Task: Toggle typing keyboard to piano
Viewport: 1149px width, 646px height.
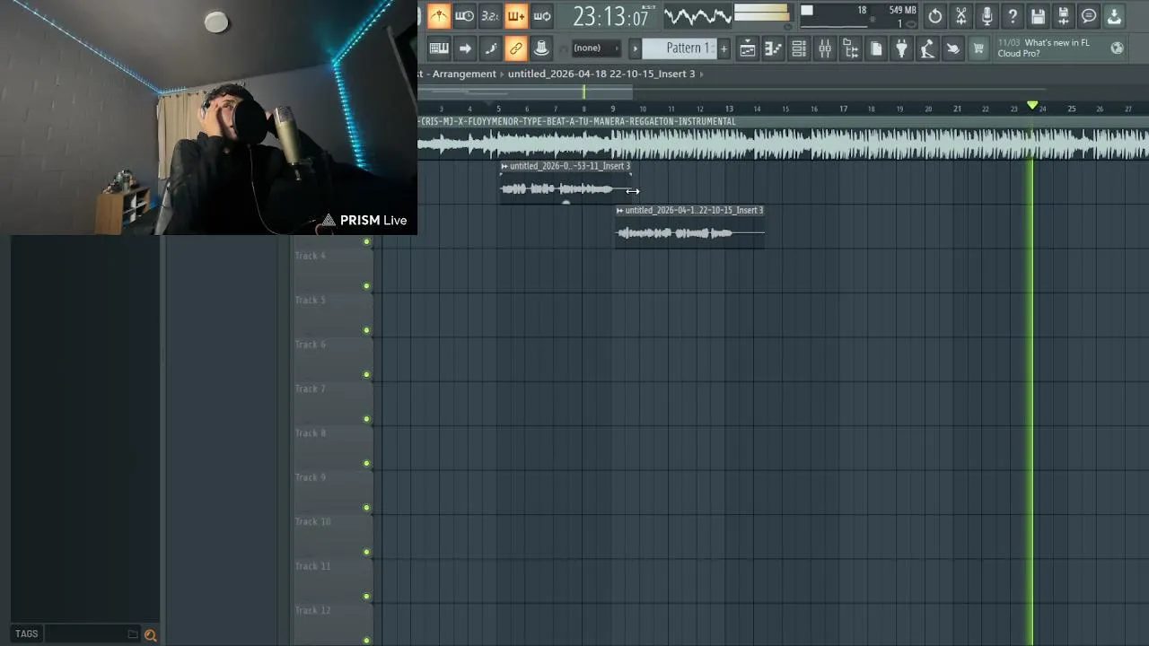Action: [x=439, y=48]
